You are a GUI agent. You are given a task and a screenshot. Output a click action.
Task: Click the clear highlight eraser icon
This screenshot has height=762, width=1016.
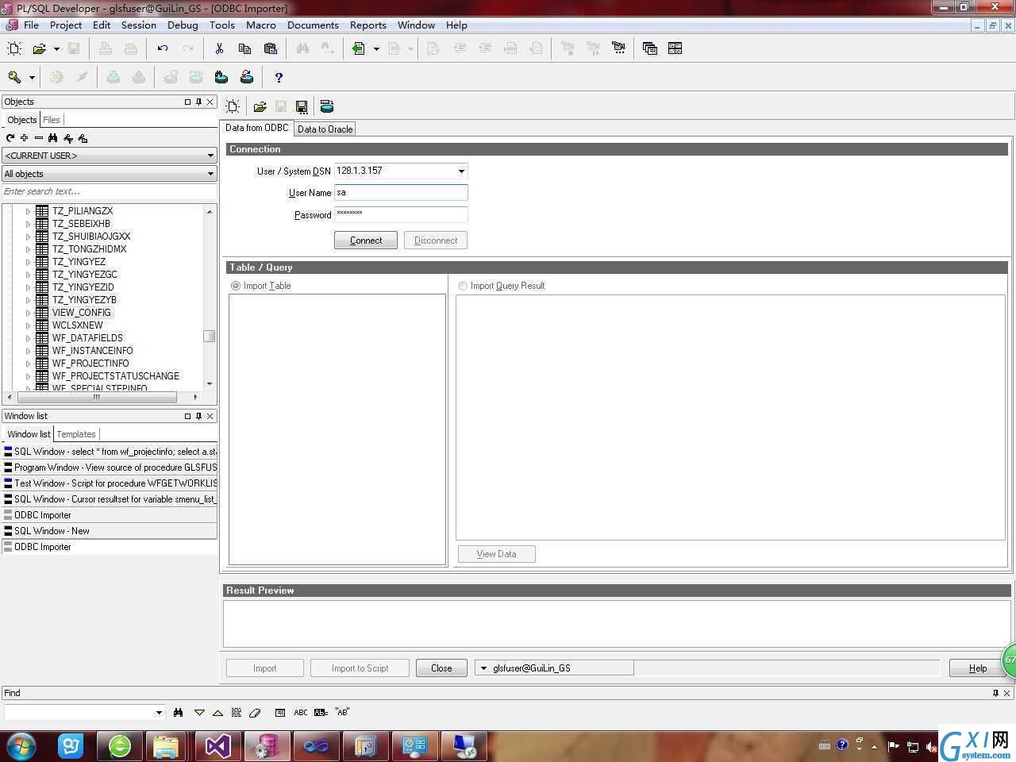(x=255, y=713)
